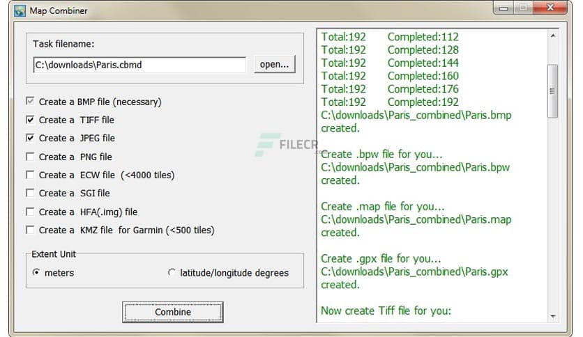Click log line 'Completed:160'

click(423, 76)
